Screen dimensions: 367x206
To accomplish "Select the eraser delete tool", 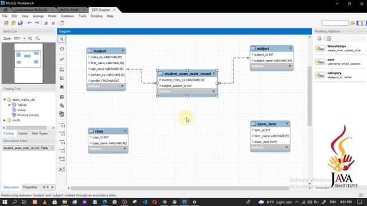I will pos(62,59).
